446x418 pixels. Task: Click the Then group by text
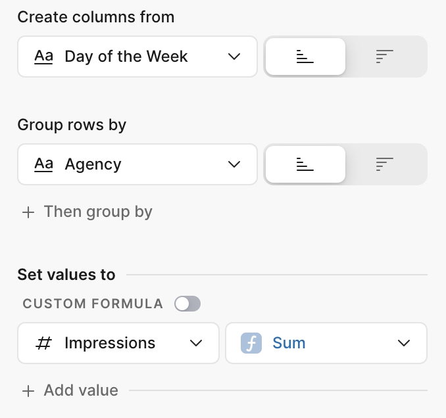pyautogui.click(x=98, y=212)
